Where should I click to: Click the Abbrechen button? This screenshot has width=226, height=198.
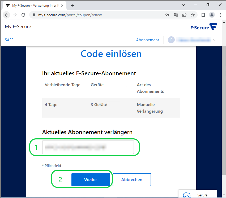[132, 180]
